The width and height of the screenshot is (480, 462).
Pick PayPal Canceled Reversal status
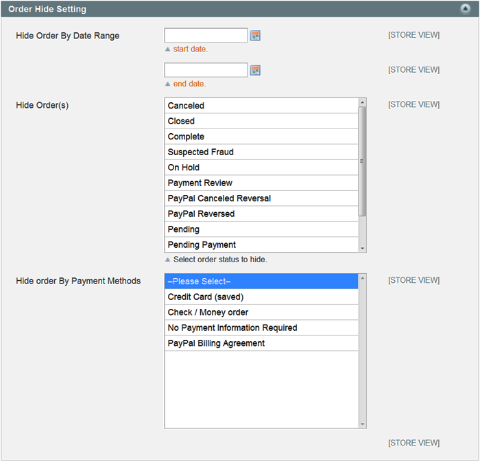pos(261,198)
